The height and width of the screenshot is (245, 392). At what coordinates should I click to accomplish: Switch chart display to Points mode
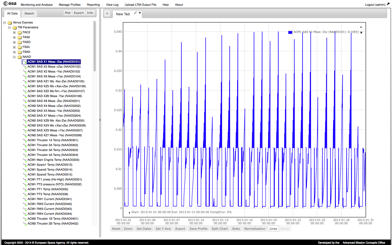click(x=285, y=229)
